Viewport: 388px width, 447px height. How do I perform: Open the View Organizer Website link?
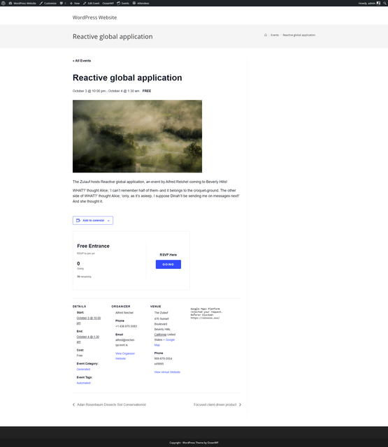125,356
